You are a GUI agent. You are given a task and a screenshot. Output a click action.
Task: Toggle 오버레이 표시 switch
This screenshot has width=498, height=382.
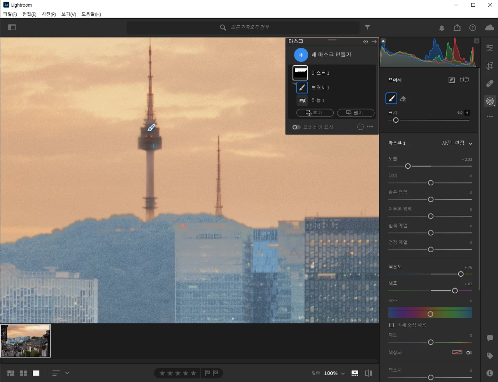click(x=296, y=127)
